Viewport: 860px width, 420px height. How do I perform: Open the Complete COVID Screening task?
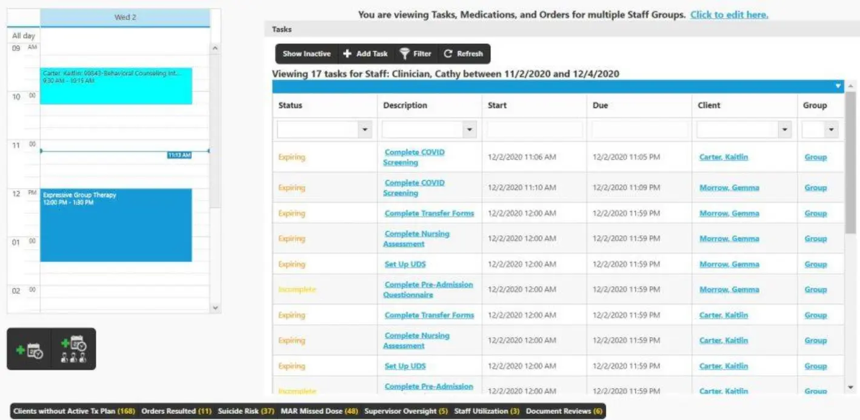[x=414, y=156]
